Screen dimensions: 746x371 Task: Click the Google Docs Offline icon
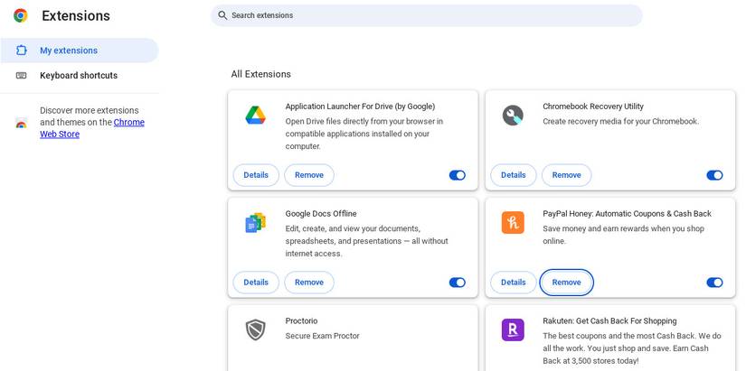coord(255,223)
